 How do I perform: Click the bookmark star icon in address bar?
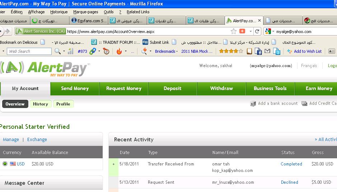(x=233, y=31)
